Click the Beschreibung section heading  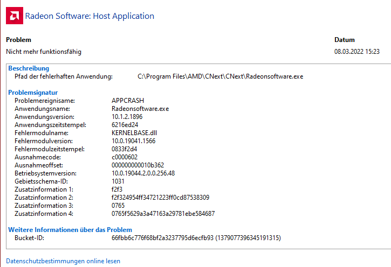(x=29, y=68)
